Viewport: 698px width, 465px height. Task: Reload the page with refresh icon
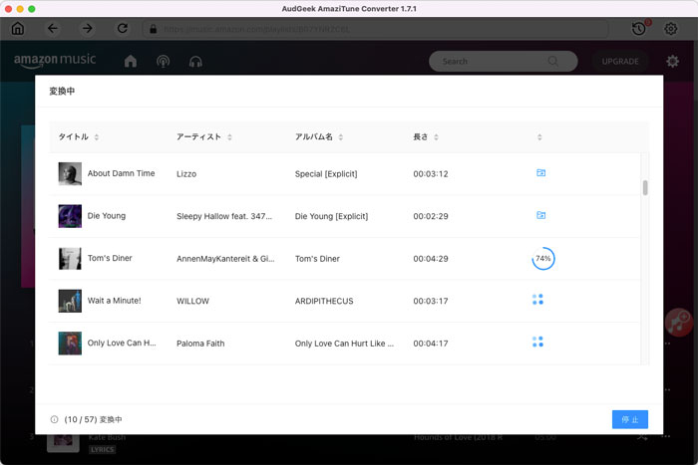123,29
